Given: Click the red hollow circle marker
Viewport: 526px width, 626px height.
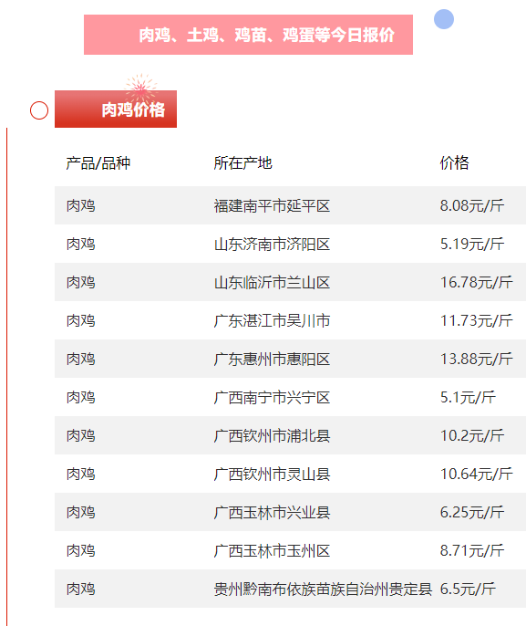Looking at the screenshot, I should (x=39, y=110).
